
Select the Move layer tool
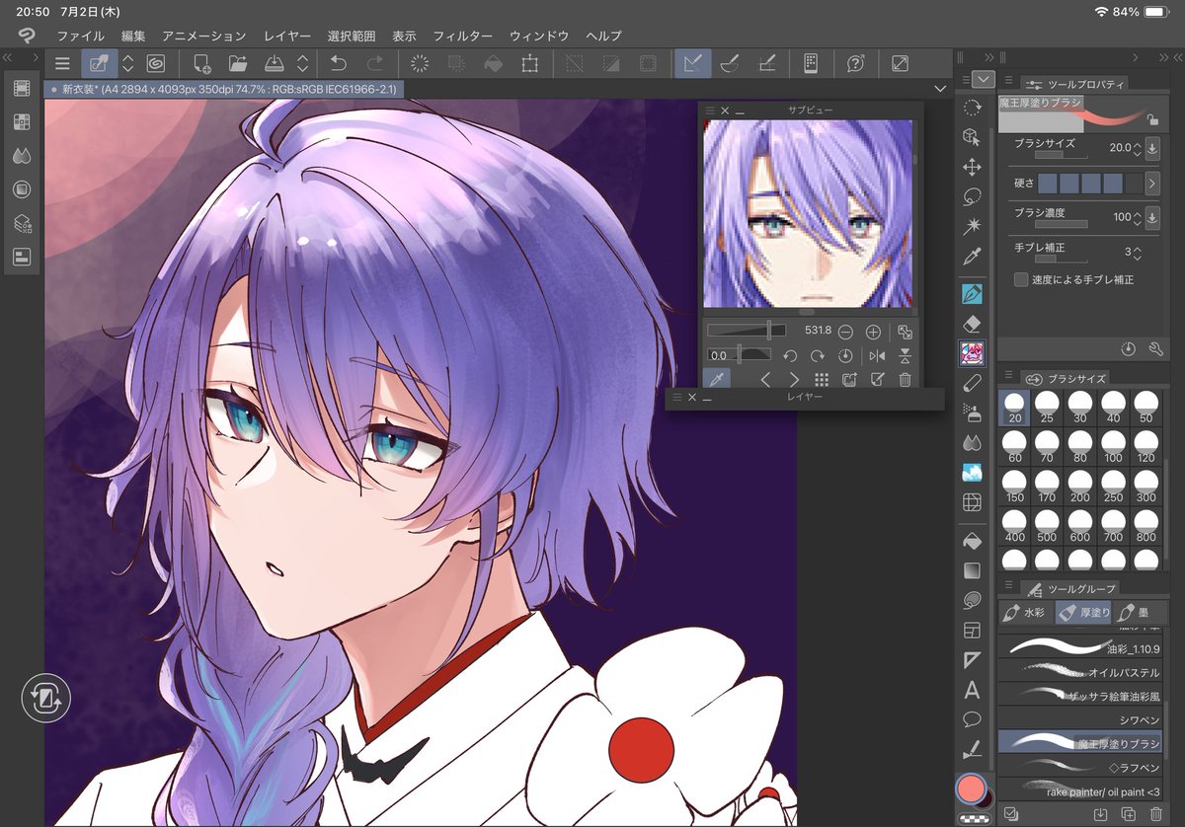coord(972,166)
